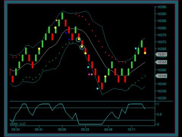
Task: Click the 09:05 time label
Action: (62, 129)
